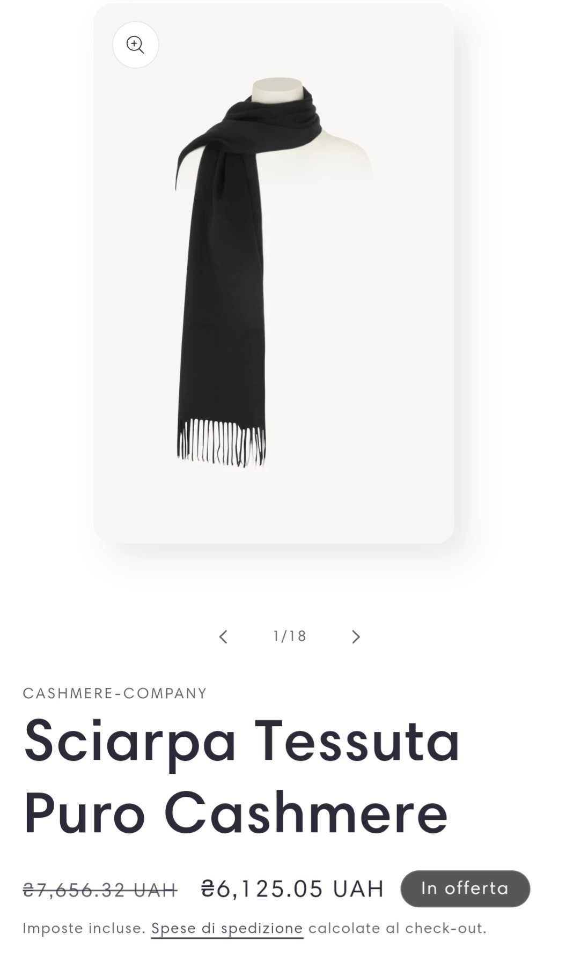
Task: Go to the previous product image arrow
Action: pos(223,636)
